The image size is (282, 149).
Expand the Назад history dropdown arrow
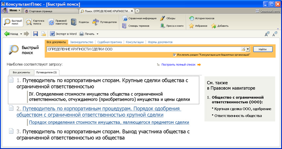[x=21, y=34]
